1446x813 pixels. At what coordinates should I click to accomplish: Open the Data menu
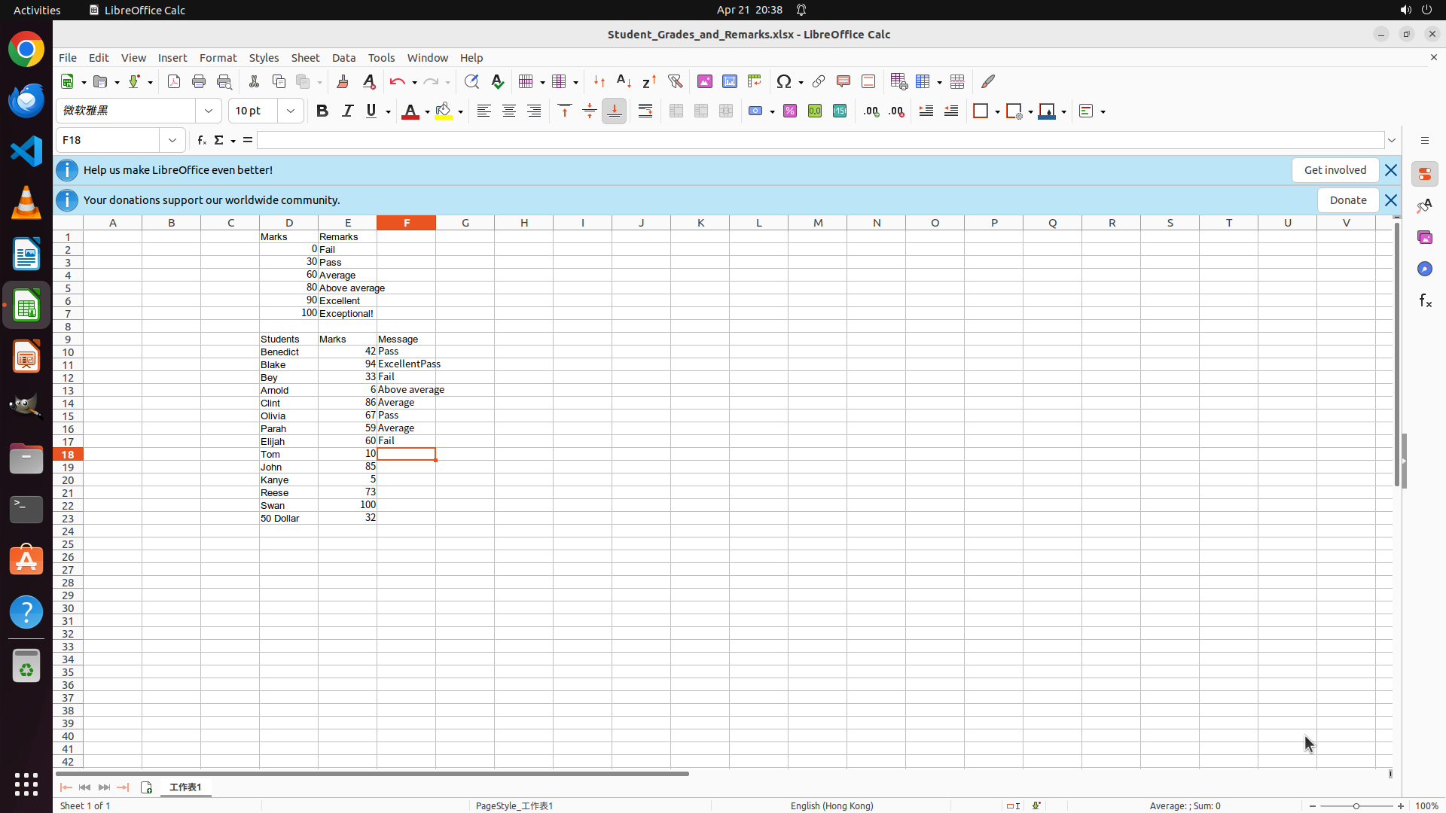coord(343,58)
